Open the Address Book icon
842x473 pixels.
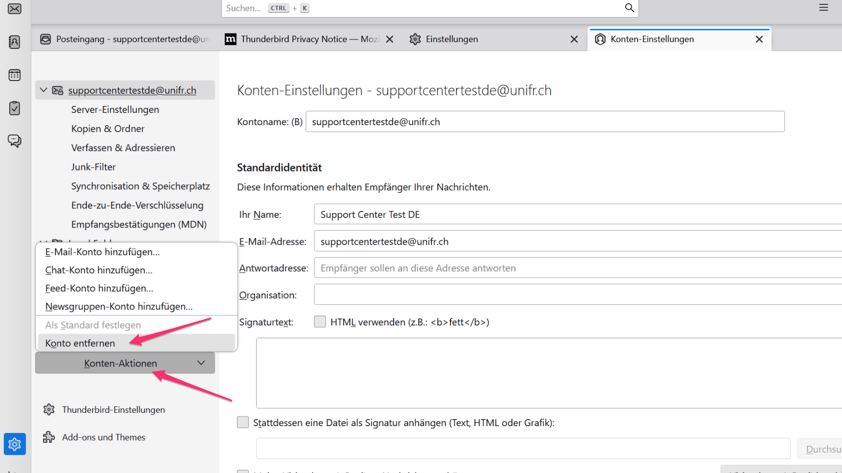(x=14, y=42)
